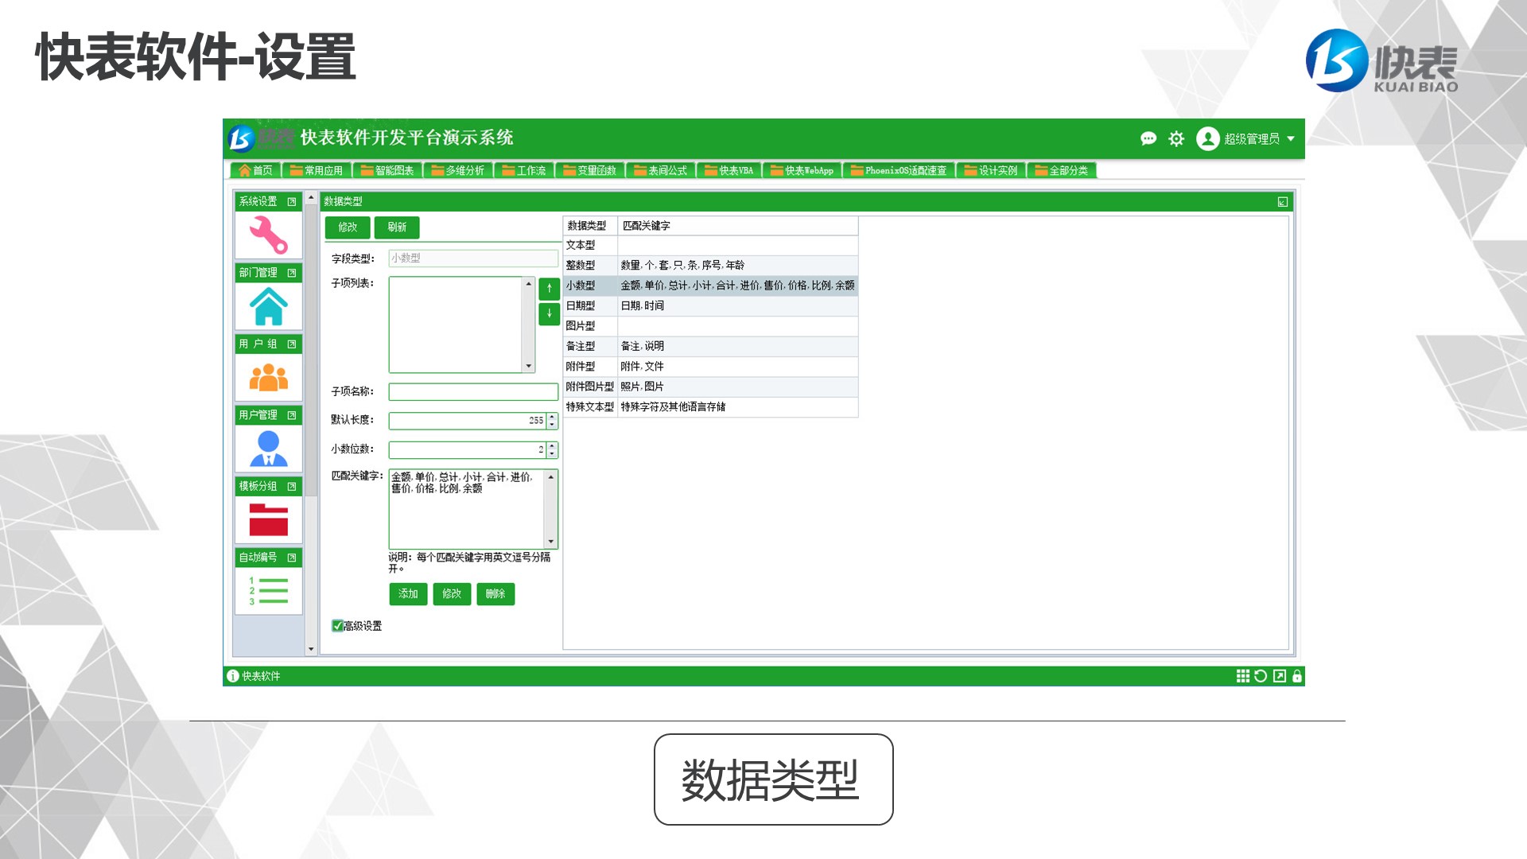1527x859 pixels.
Task: Switch to the 表间公式 tab
Action: point(660,170)
